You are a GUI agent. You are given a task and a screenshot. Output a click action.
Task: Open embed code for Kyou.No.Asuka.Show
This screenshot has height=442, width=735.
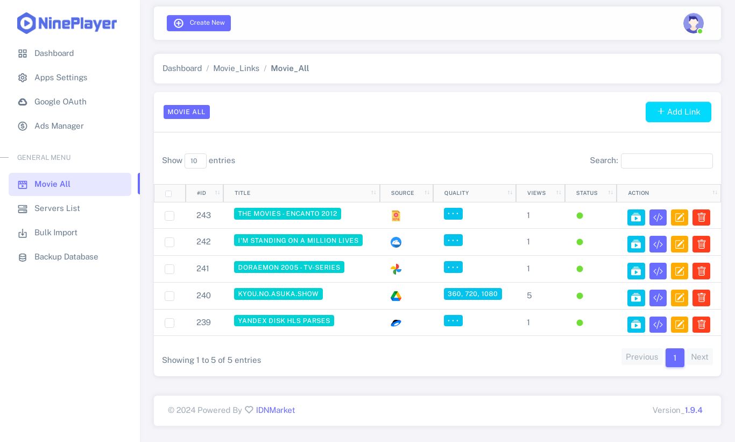[658, 298]
